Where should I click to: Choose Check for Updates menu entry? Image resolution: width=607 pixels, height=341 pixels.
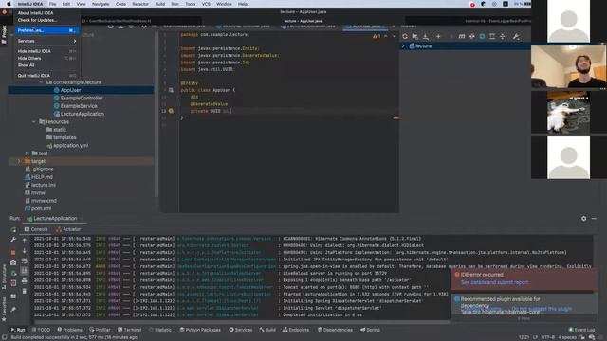[37, 20]
